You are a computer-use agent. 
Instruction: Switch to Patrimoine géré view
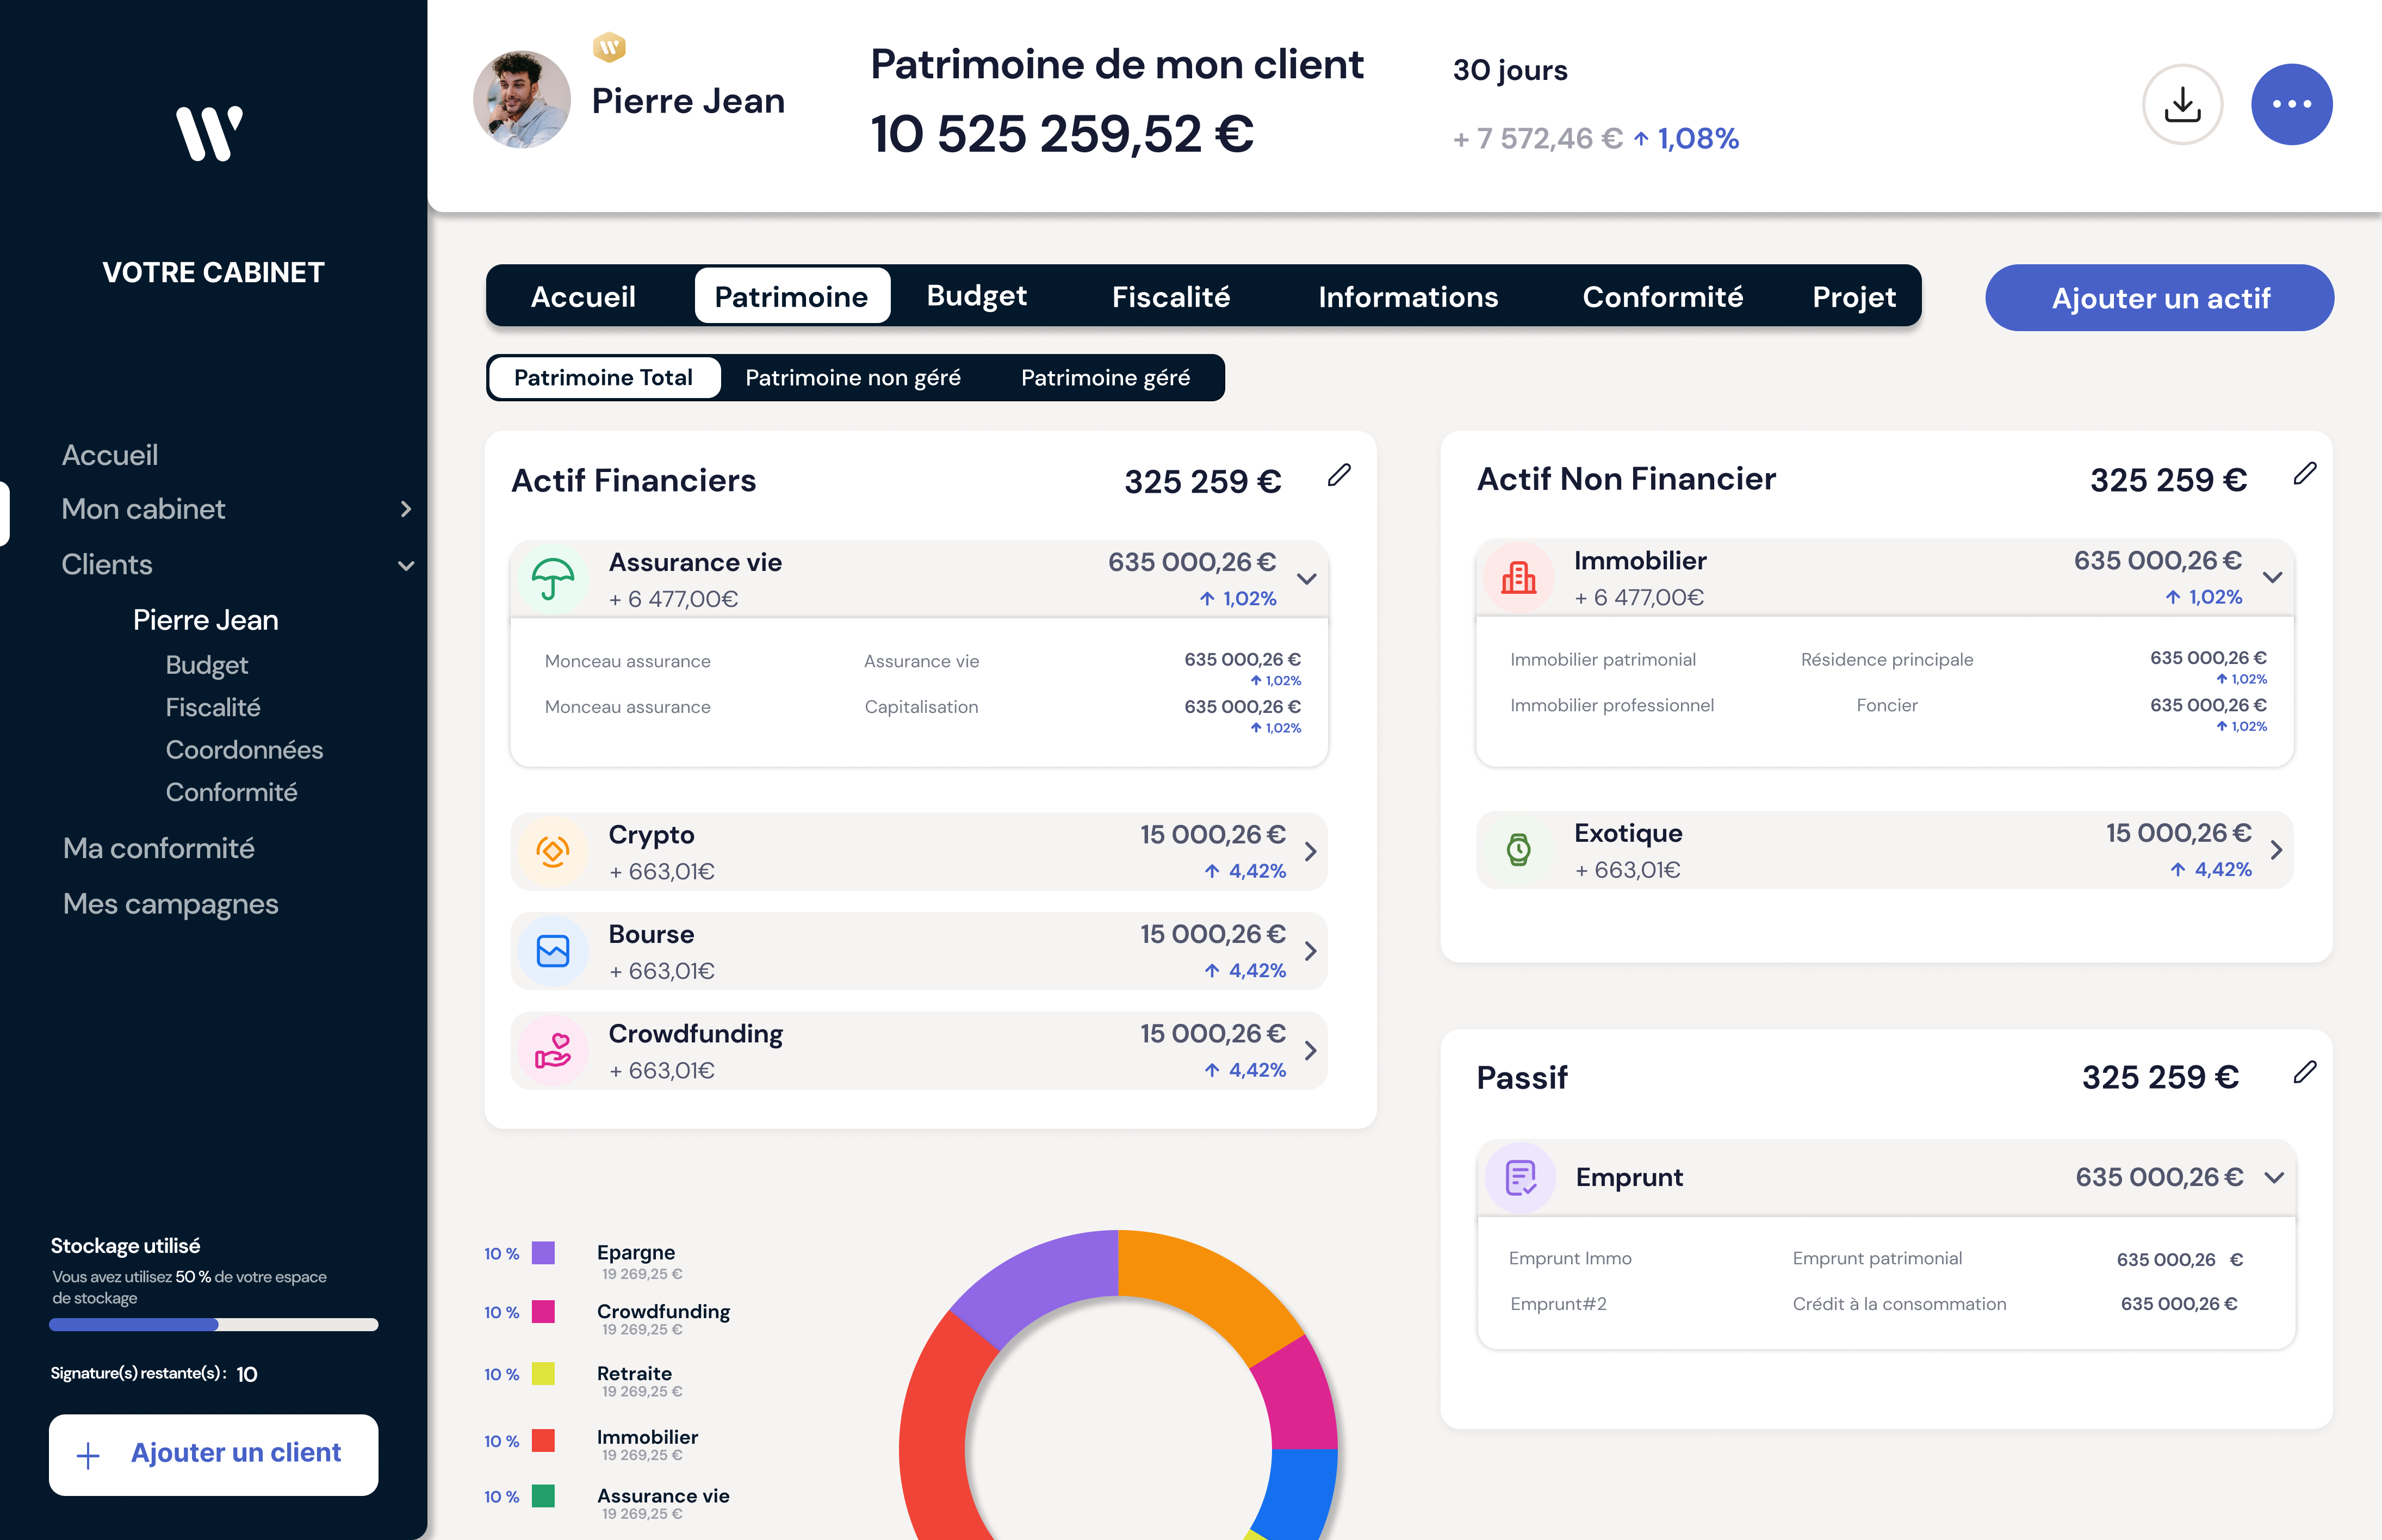point(1105,378)
